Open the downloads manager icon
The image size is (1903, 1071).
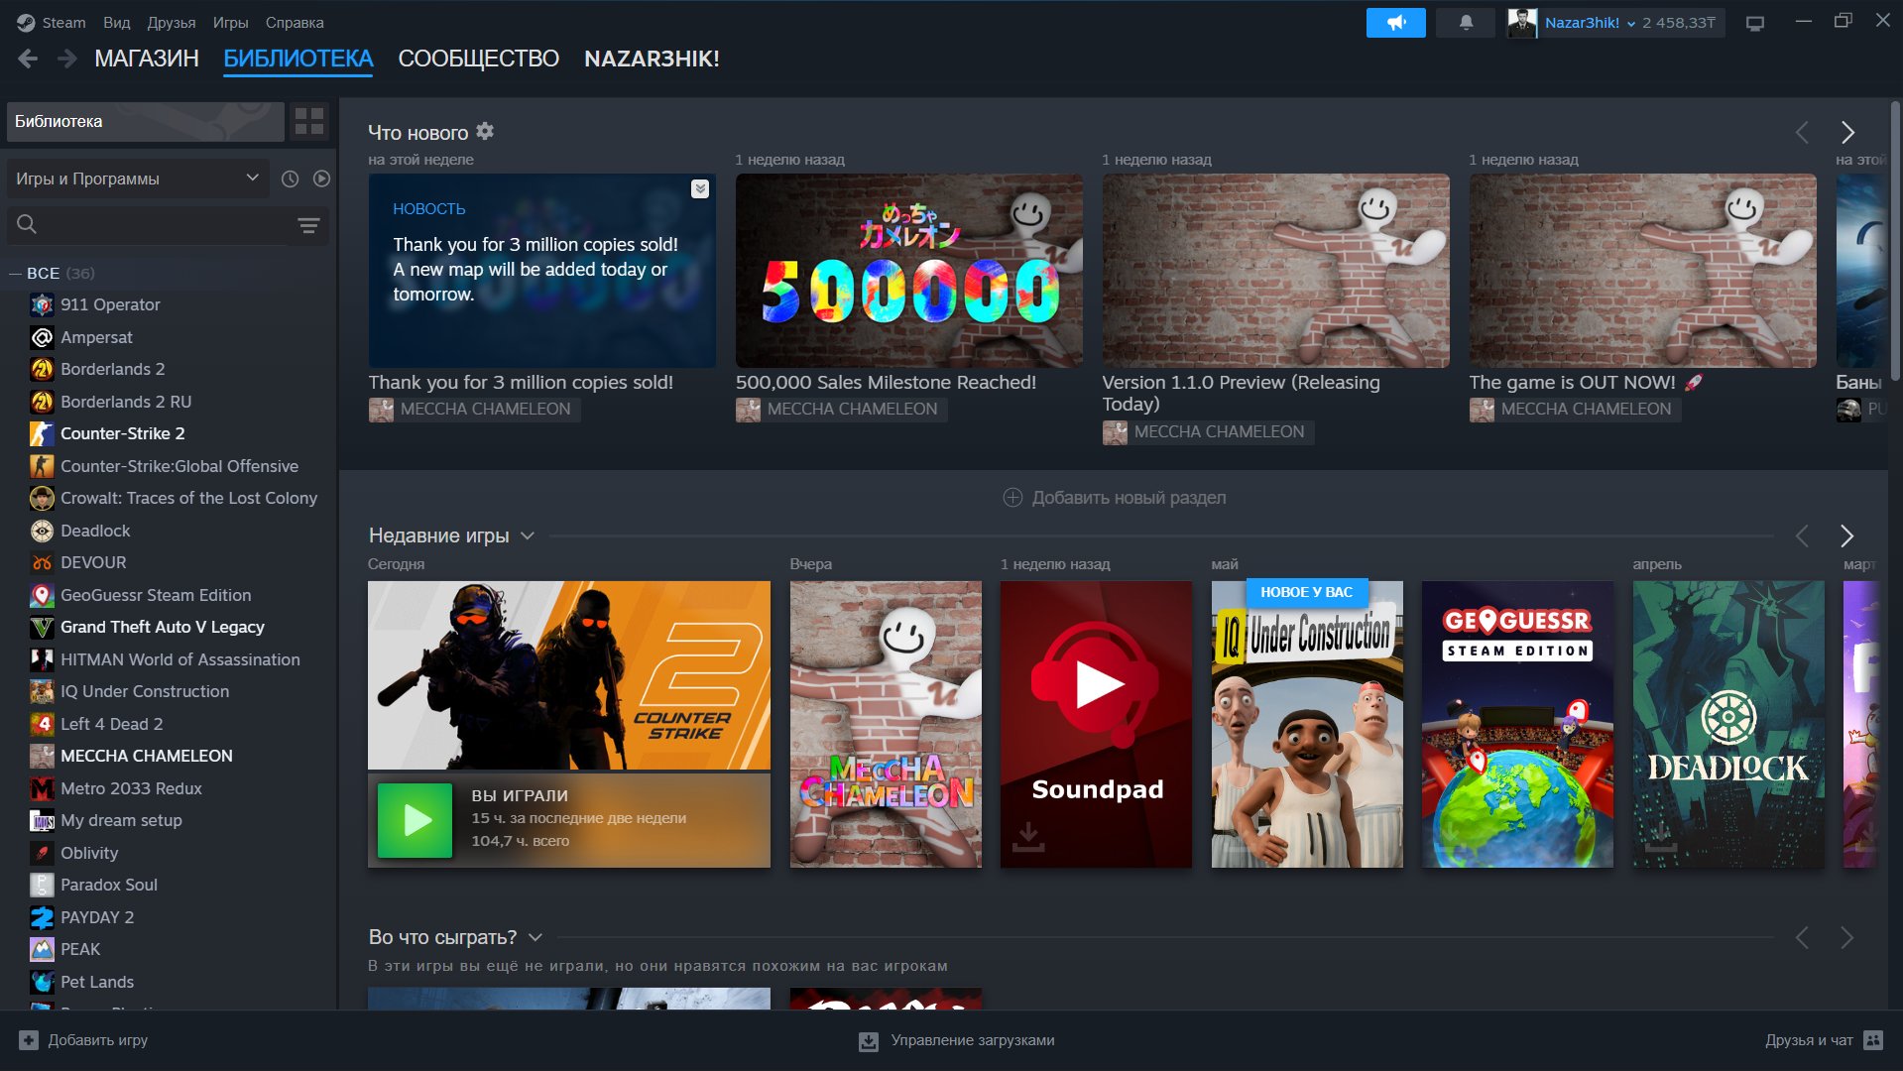click(x=868, y=1041)
